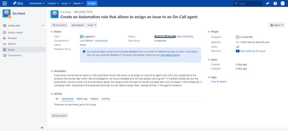Viewport: 288px width, 131px height.
Task: Open Components in sidebar
Action: (x=24, y=55)
